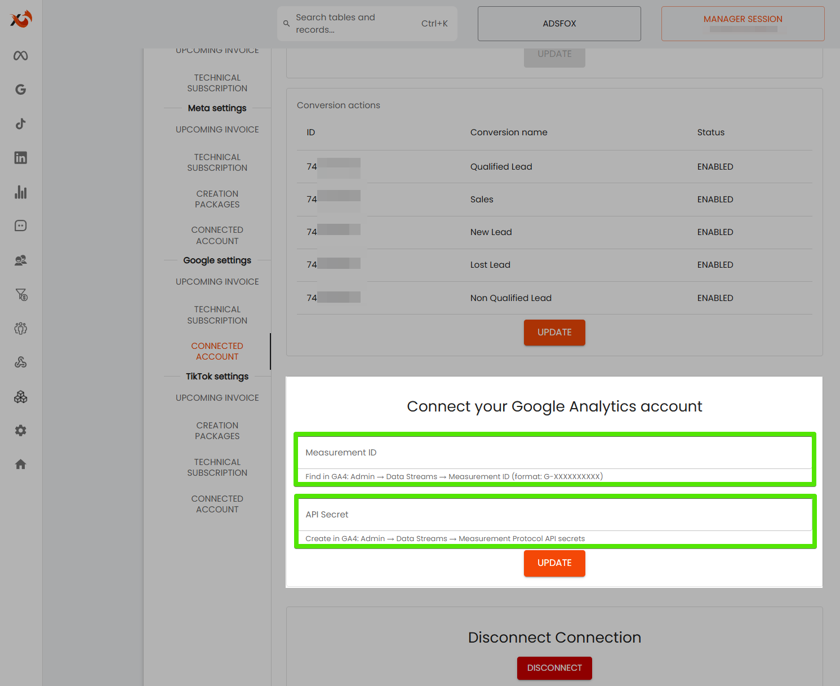Open the TikTok sidebar icon
The width and height of the screenshot is (840, 686).
[x=21, y=124]
